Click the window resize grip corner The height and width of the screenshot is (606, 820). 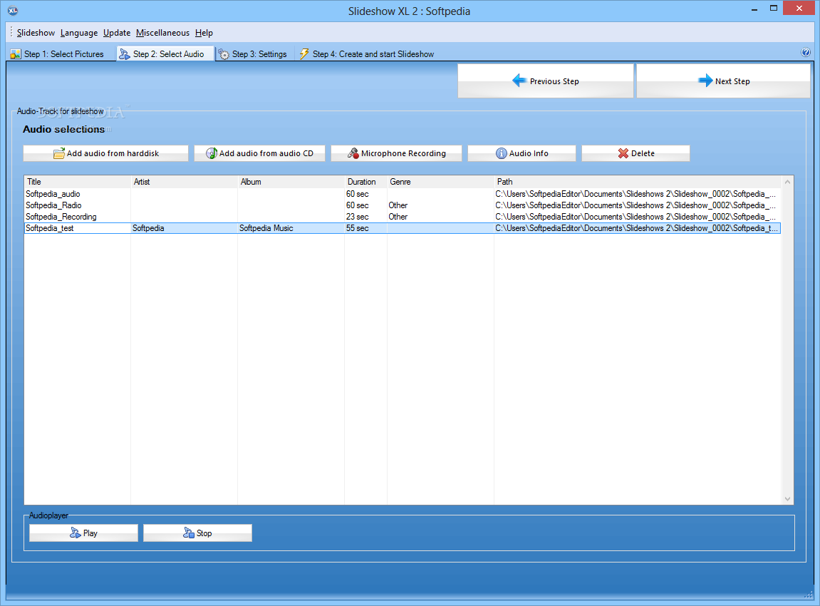click(x=808, y=595)
